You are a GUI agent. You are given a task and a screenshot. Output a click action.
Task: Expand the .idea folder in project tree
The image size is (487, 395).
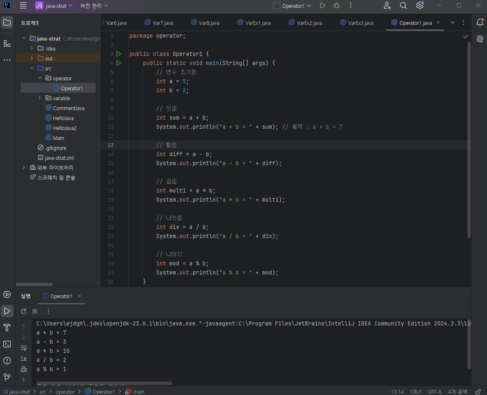pyautogui.click(x=32, y=48)
